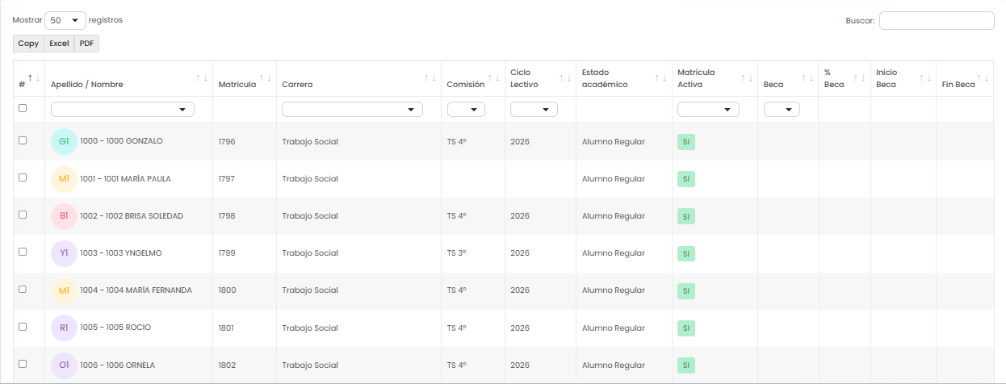Open the Beca filter dropdown
1006x384 pixels.
pos(782,110)
